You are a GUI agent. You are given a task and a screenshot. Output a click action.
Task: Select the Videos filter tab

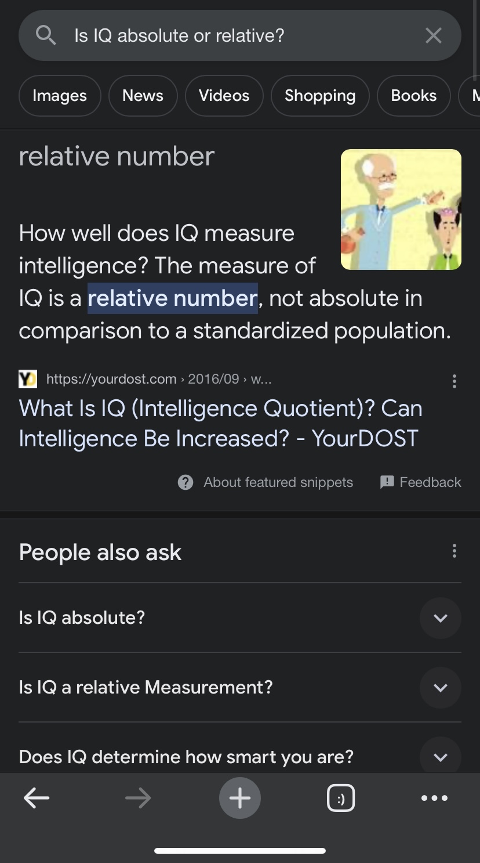click(224, 96)
